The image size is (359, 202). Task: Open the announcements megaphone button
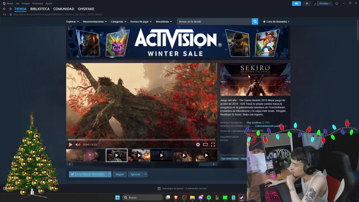(296, 3)
